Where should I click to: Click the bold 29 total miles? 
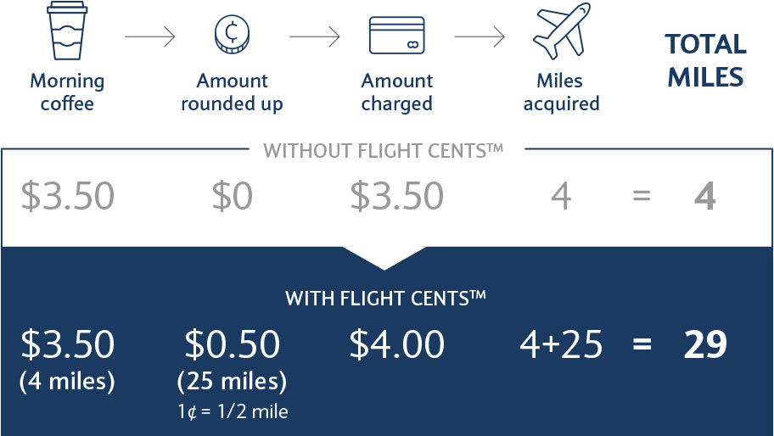pyautogui.click(x=705, y=344)
